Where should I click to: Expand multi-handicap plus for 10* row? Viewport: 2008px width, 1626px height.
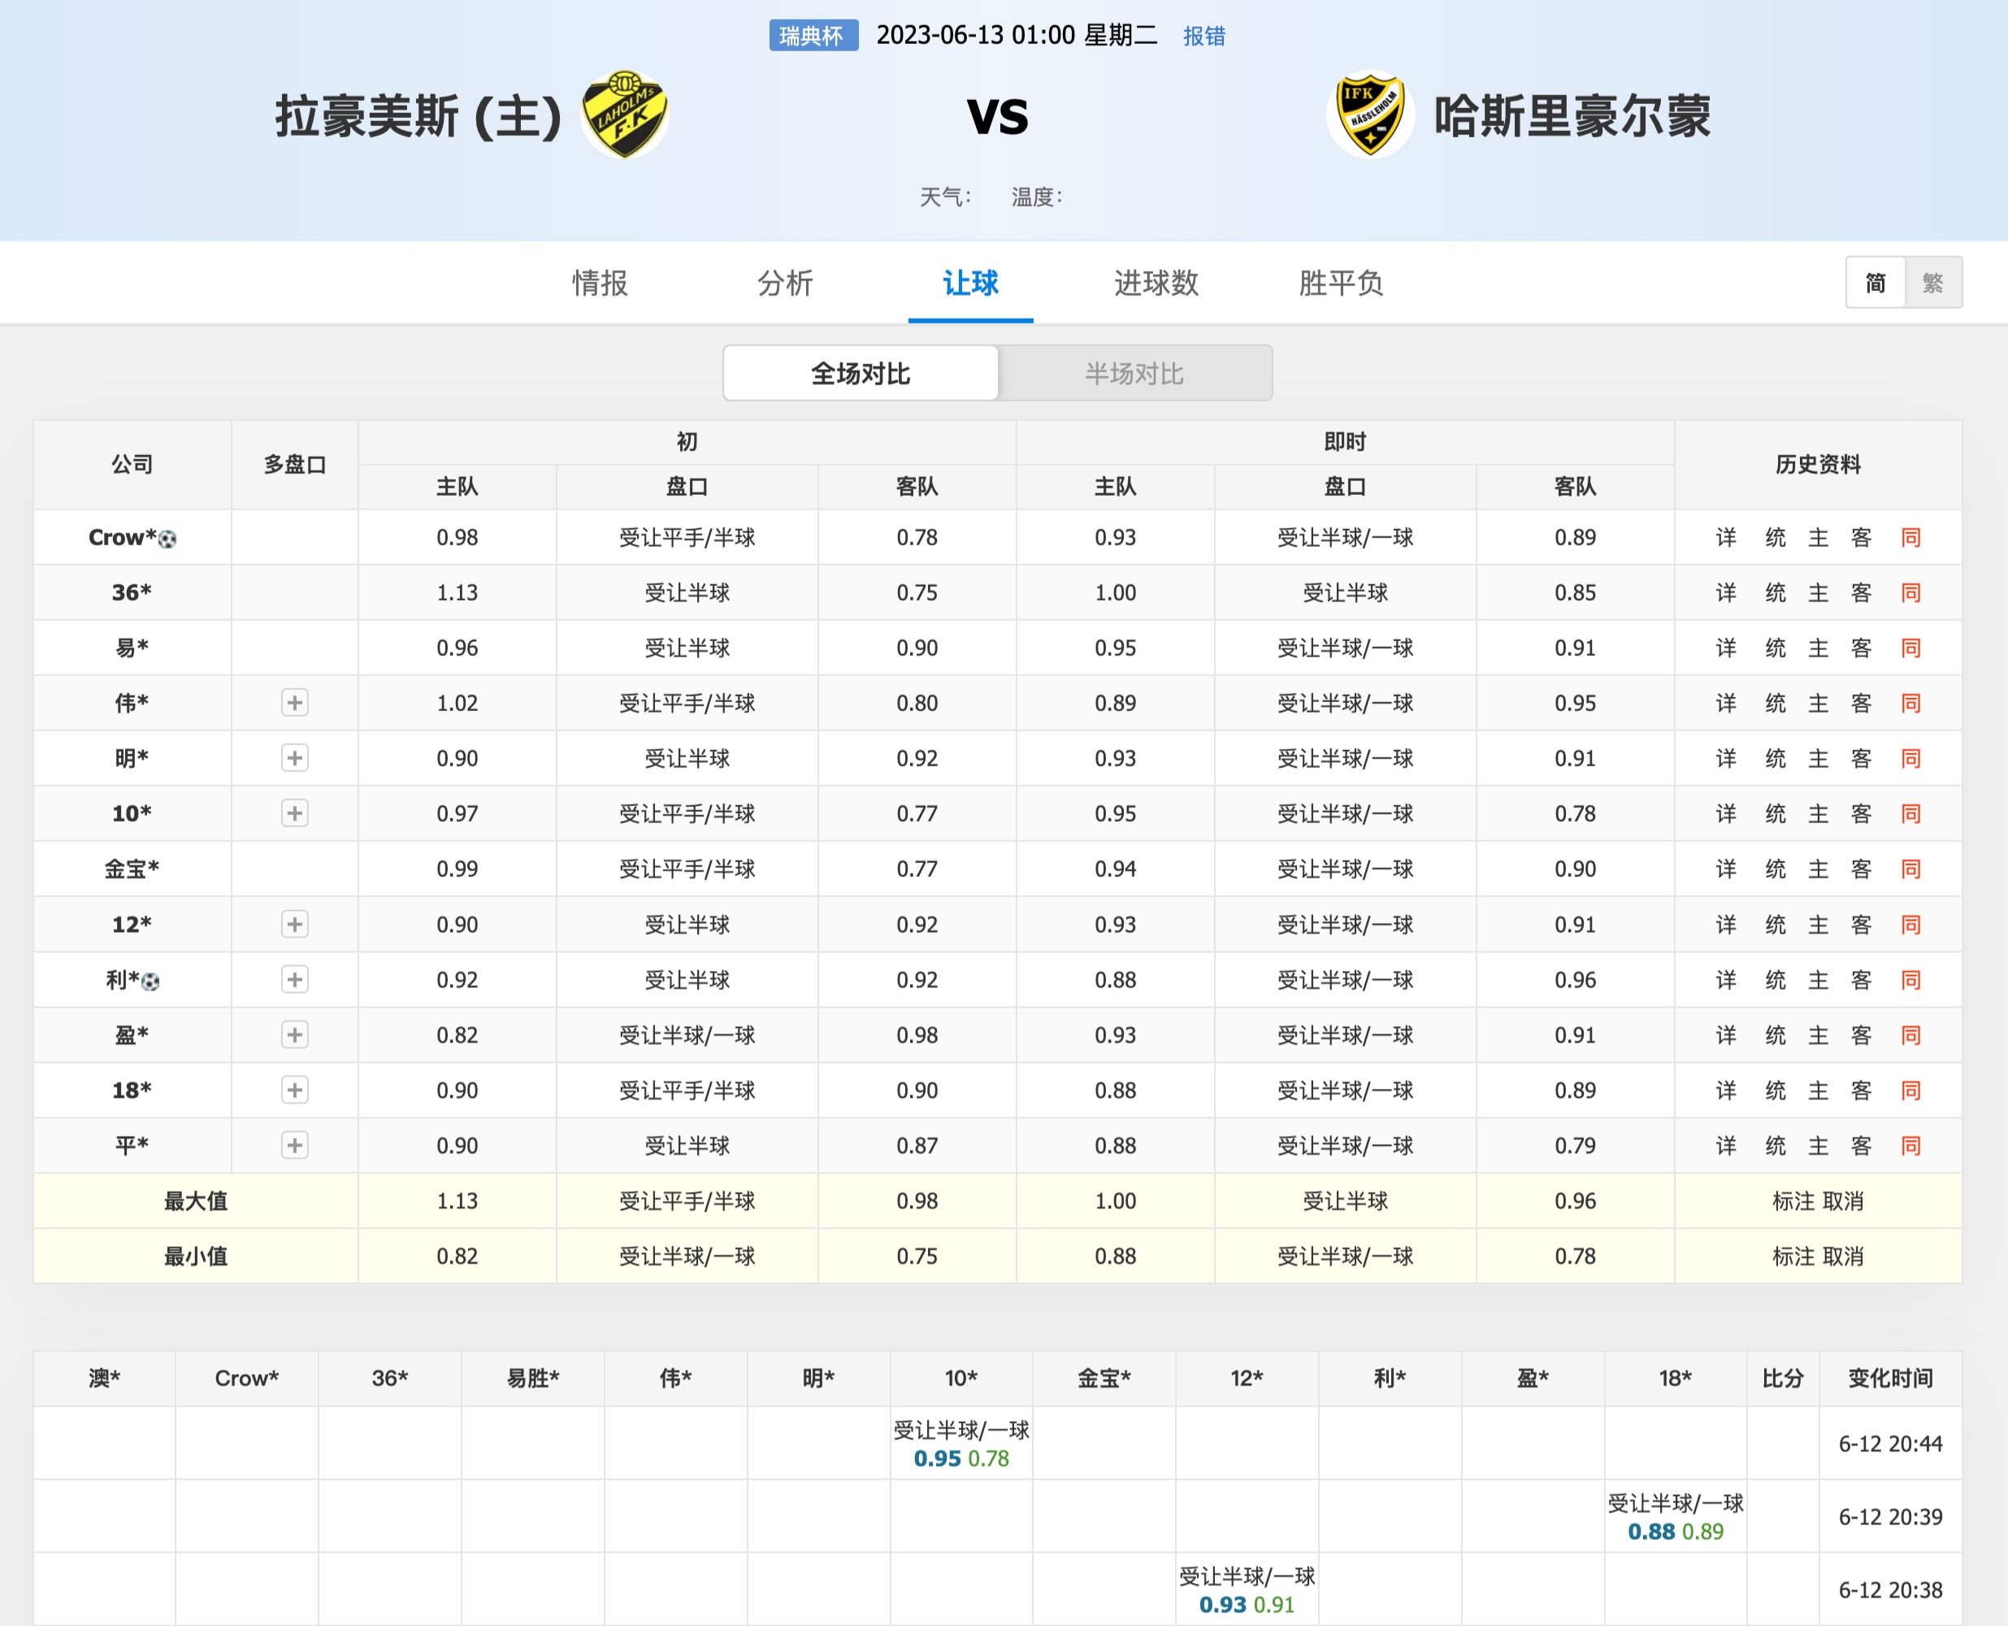pyautogui.click(x=295, y=813)
